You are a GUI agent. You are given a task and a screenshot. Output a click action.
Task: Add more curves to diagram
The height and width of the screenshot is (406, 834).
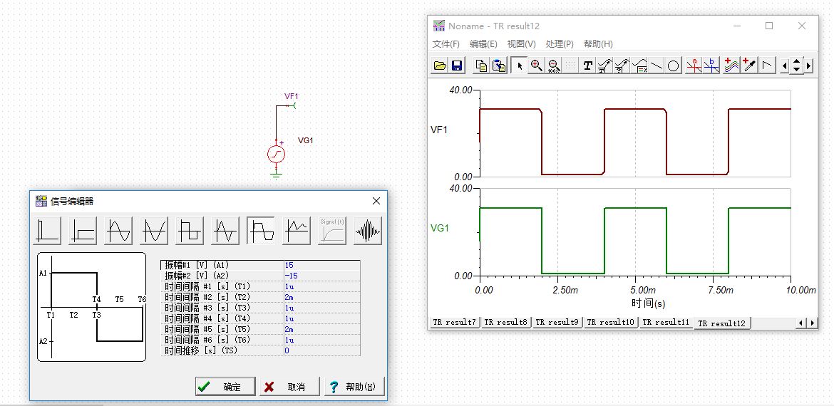point(732,66)
